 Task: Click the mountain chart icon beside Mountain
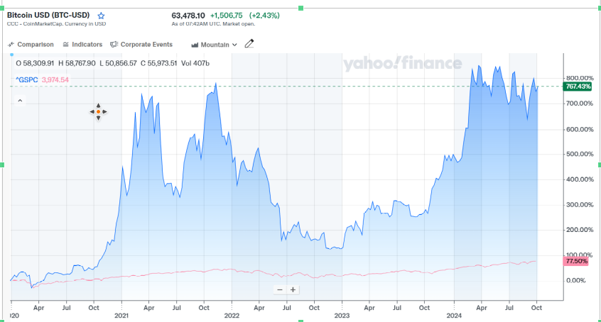coord(195,45)
